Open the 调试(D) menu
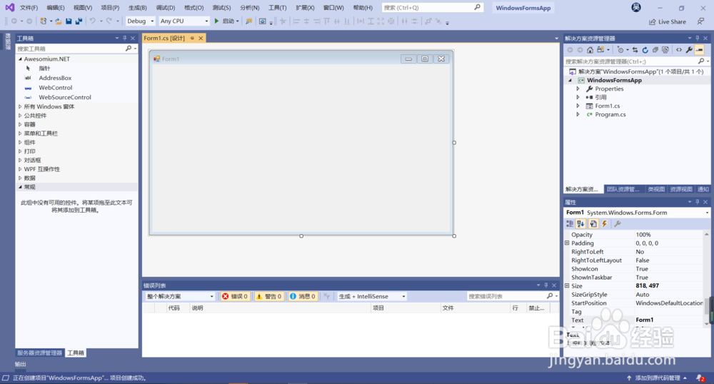The height and width of the screenshot is (384, 714). point(166,8)
